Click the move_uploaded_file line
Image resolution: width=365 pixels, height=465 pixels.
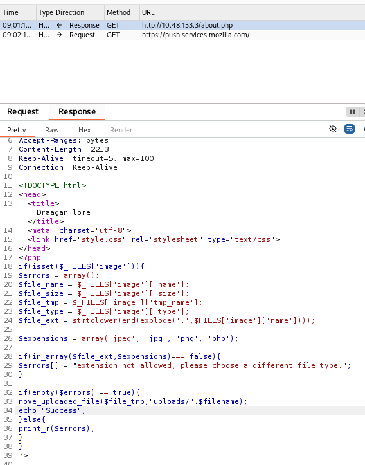click(x=133, y=401)
